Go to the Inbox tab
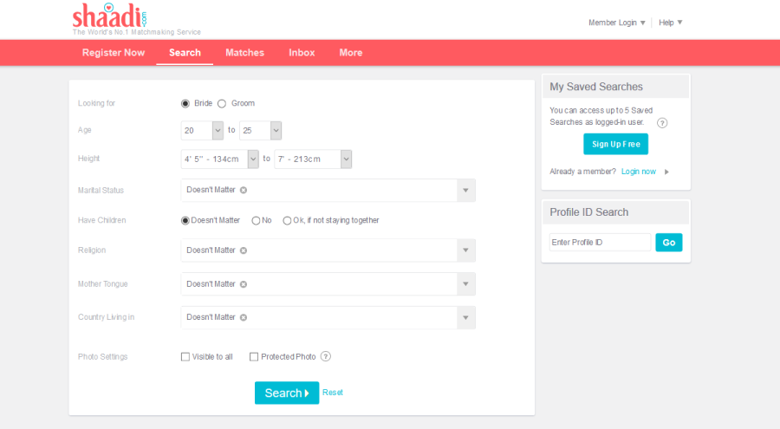The image size is (780, 429). 302,53
